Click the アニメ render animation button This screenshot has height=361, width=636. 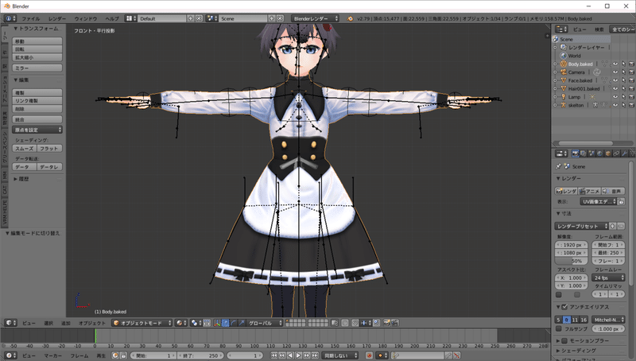pyautogui.click(x=590, y=191)
